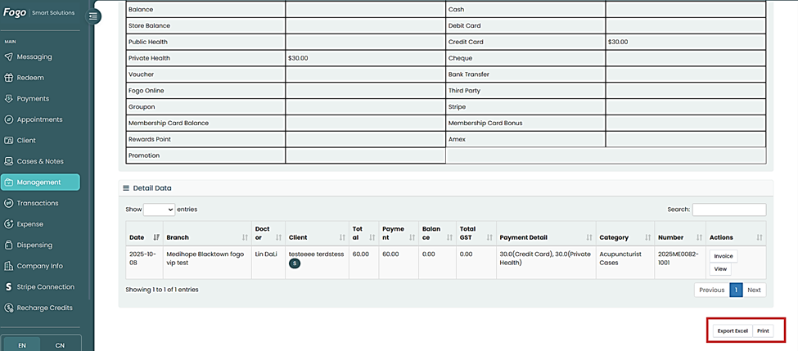Collapse the Detail Data panel
798x351 pixels.
point(126,188)
